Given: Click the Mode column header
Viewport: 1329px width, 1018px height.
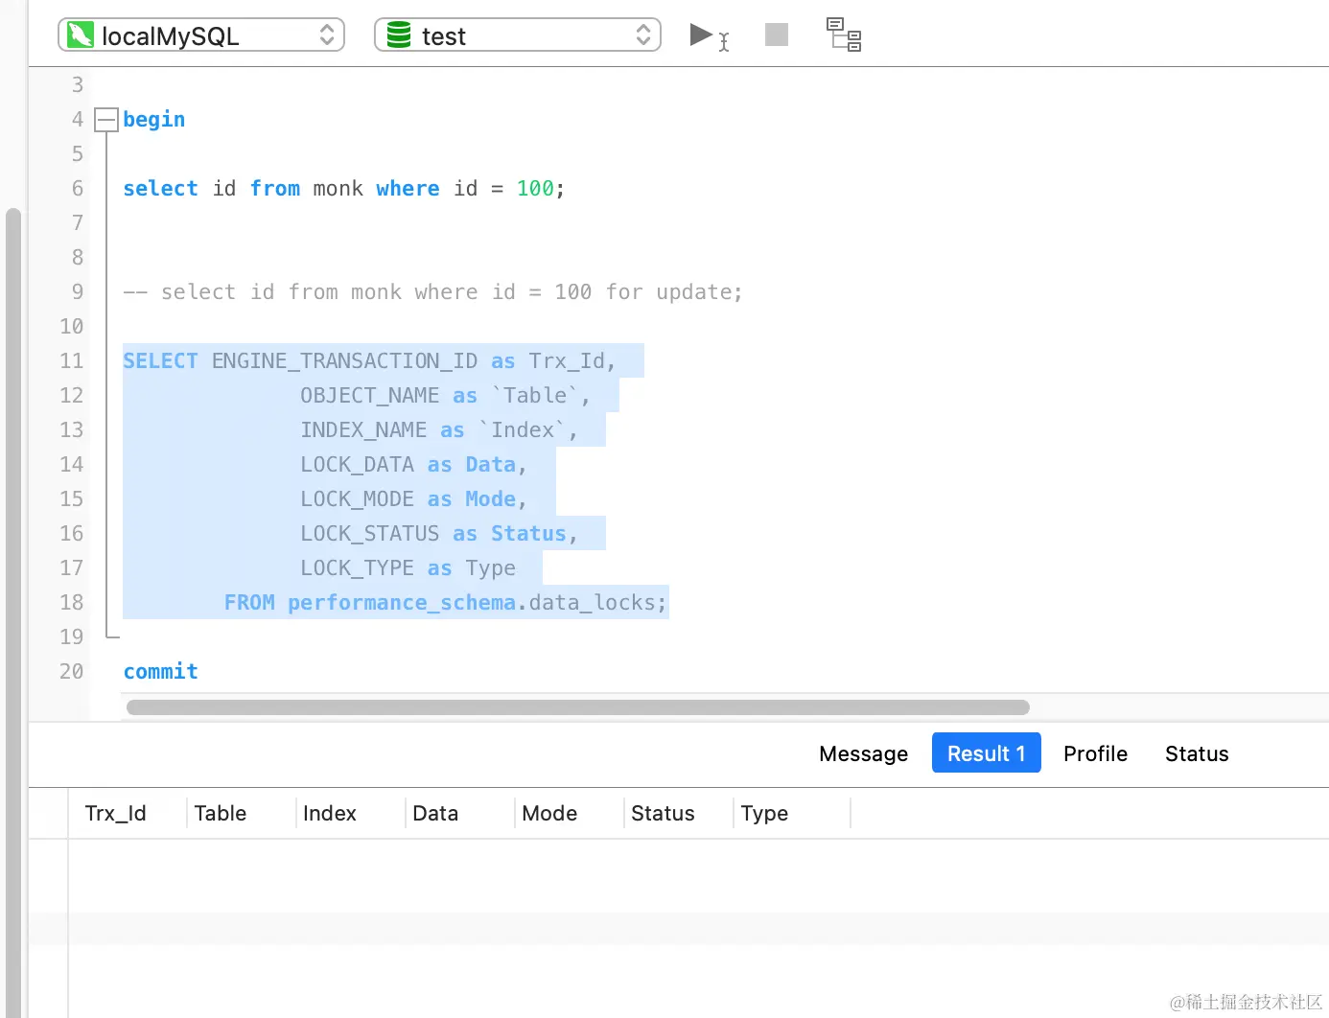Looking at the screenshot, I should 569,813.
